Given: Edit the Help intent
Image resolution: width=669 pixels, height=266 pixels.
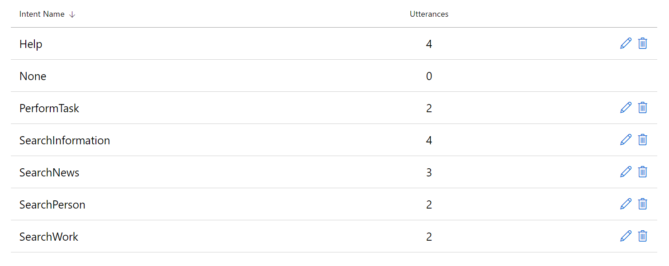Looking at the screenshot, I should [x=626, y=43].
